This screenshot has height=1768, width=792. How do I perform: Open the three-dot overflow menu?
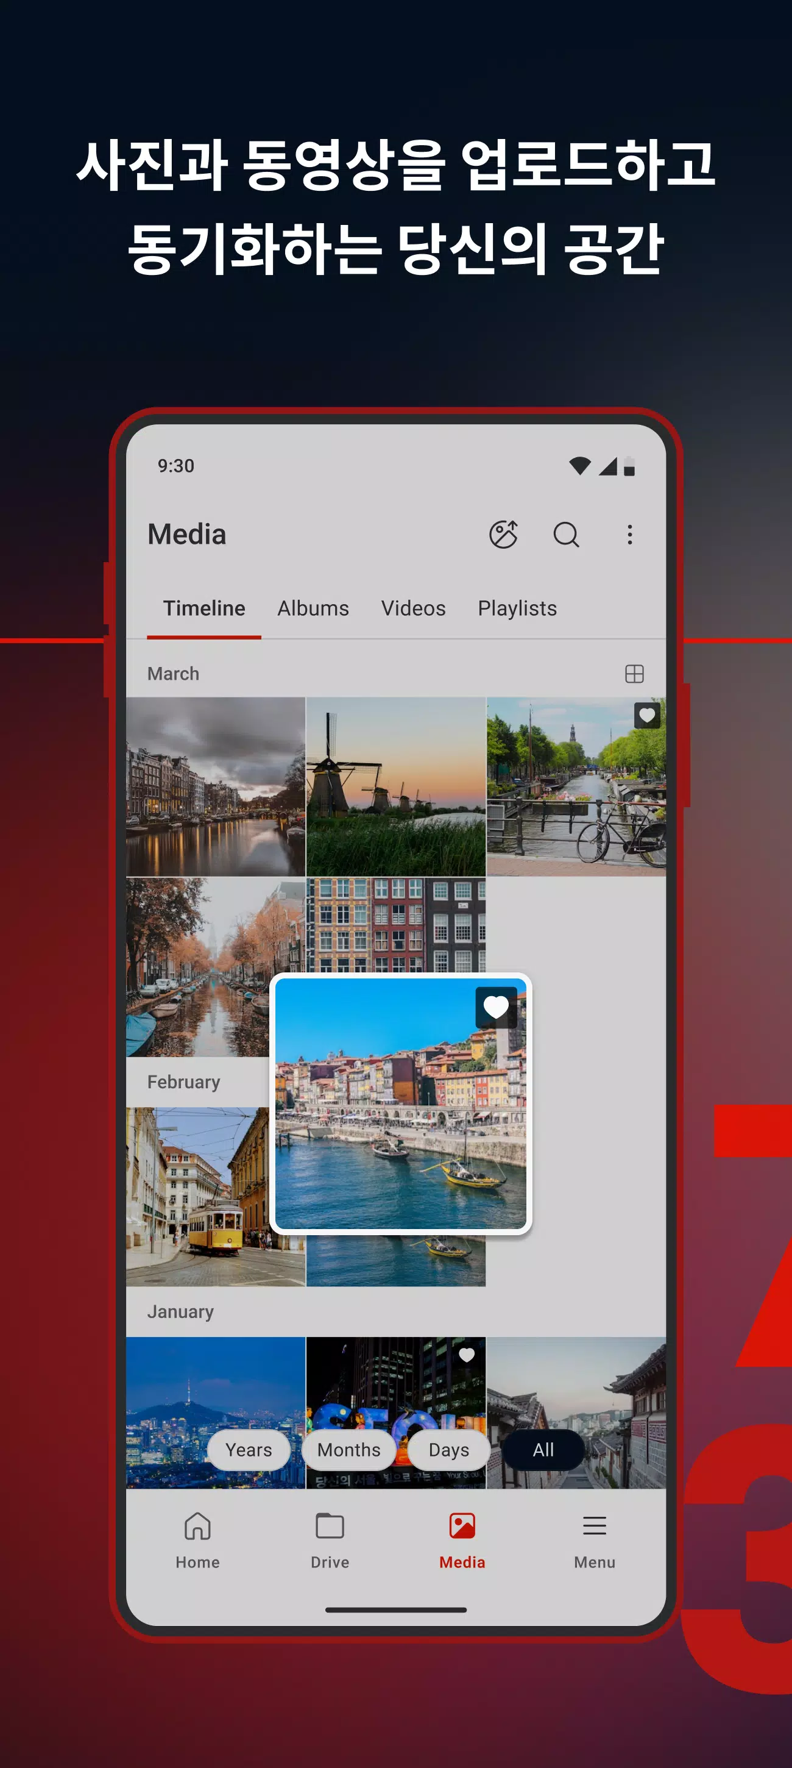click(629, 535)
